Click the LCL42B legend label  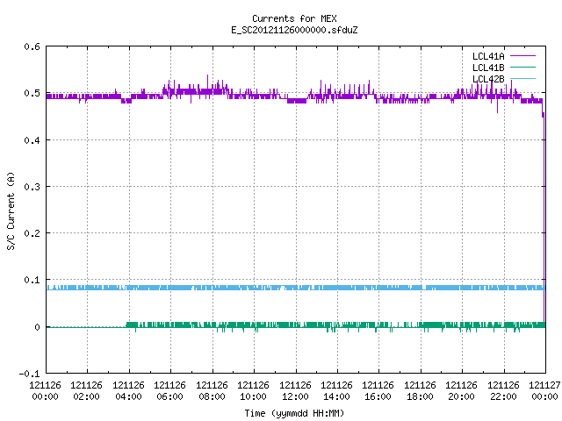[x=488, y=79]
